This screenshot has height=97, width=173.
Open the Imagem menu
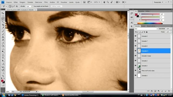pyautogui.click(x=22, y=2)
